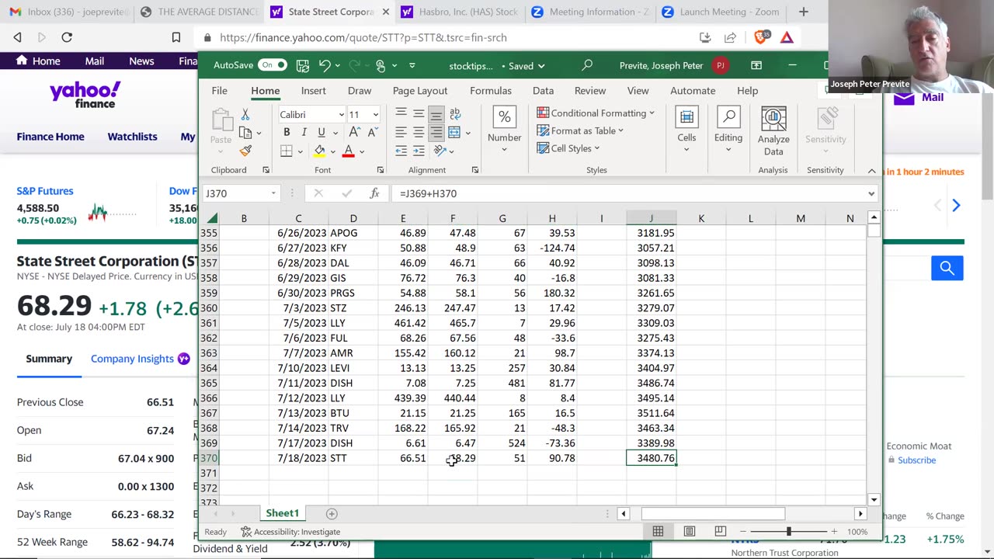
Task: Click the Orientation text angle icon
Action: coord(440,151)
